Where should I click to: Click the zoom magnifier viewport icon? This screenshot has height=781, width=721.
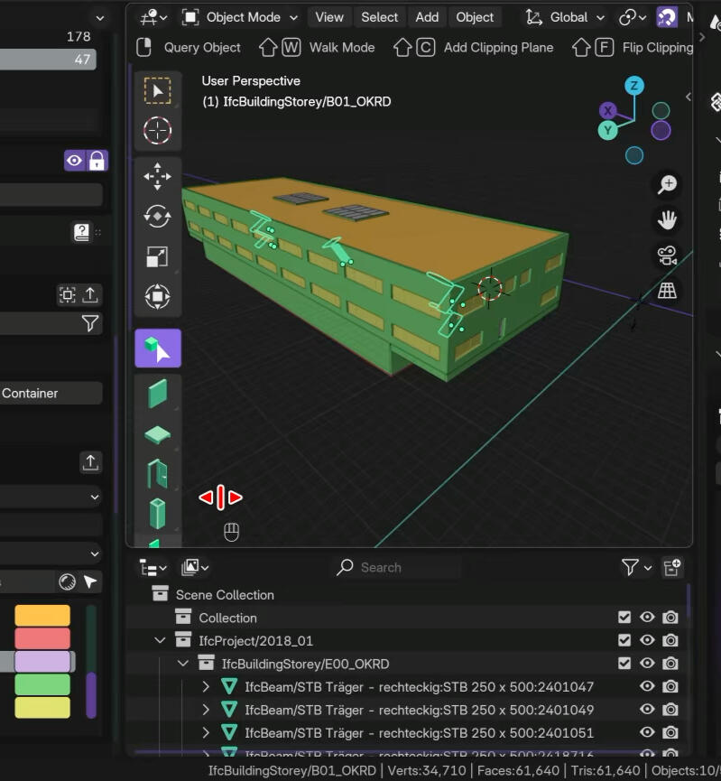(x=667, y=185)
